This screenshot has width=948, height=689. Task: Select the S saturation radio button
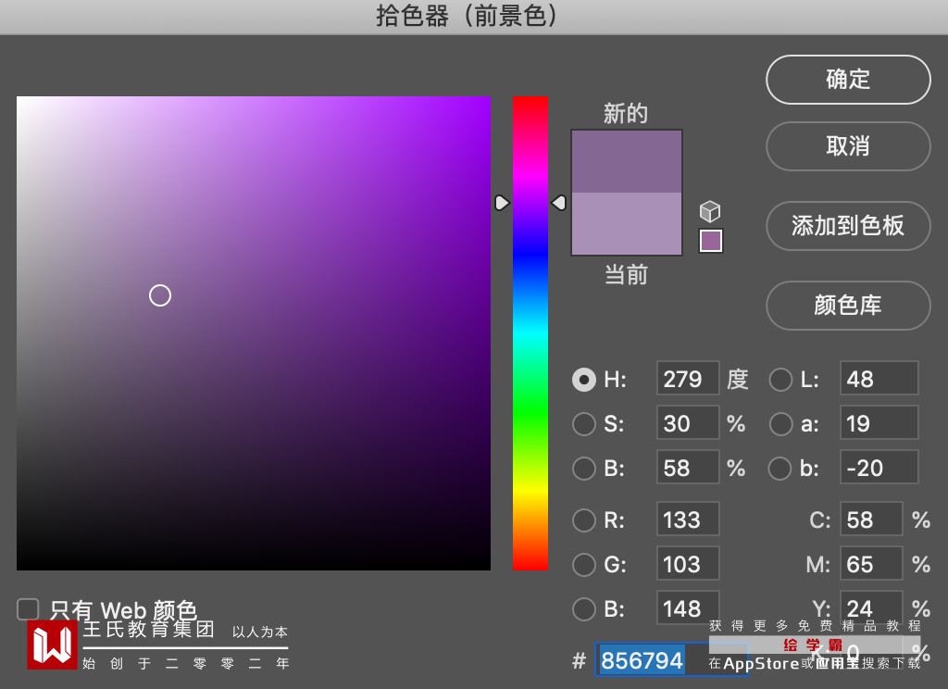click(x=584, y=423)
